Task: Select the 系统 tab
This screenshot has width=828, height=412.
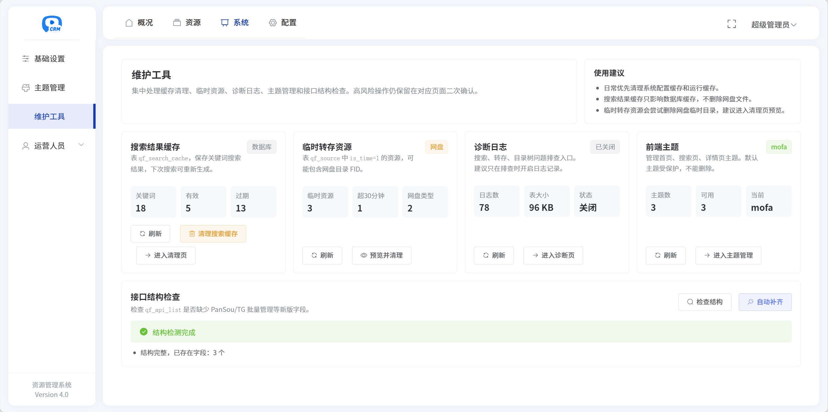Action: tap(235, 23)
